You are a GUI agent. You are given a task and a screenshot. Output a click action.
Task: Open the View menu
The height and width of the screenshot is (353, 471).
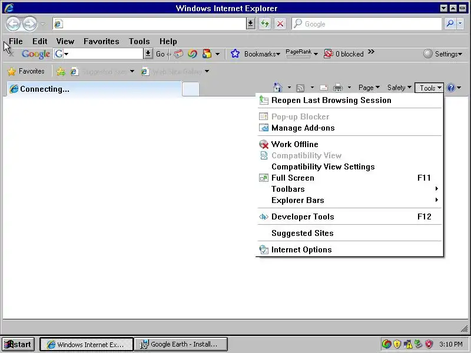[x=65, y=41]
